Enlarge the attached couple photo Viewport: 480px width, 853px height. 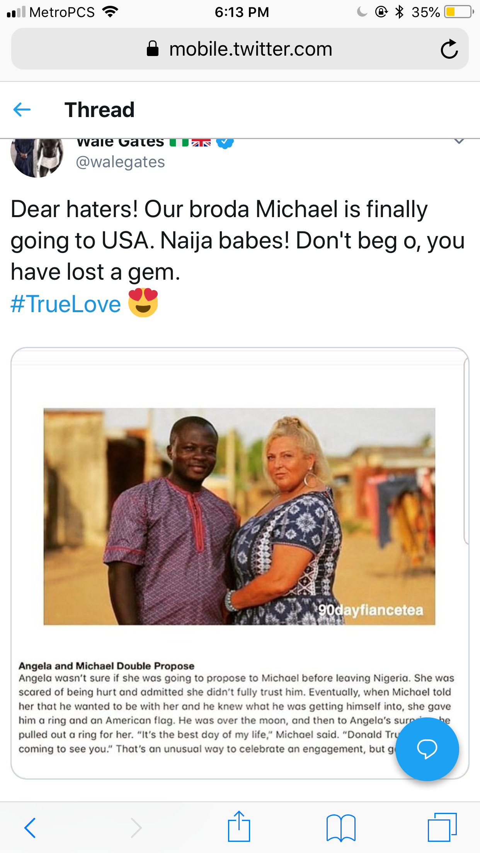click(x=239, y=516)
